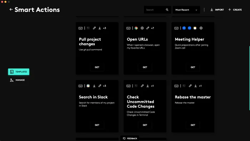Click the search magnifier icon

167,10
